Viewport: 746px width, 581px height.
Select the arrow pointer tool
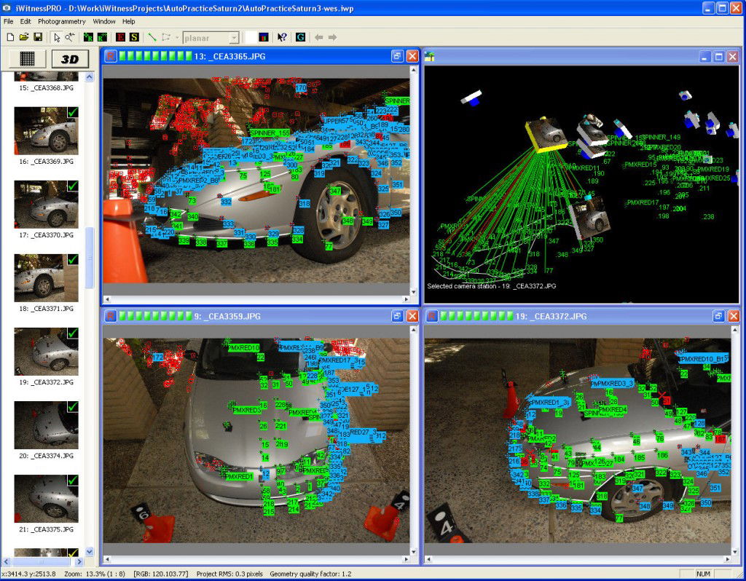tap(57, 37)
